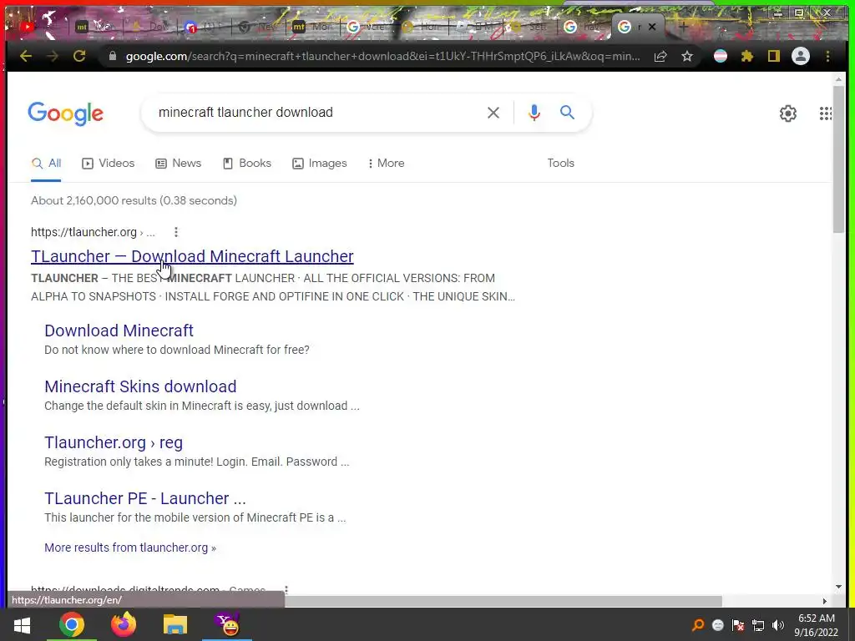Open the volume speaker tray icon
Image resolution: width=855 pixels, height=641 pixels.
(778, 624)
